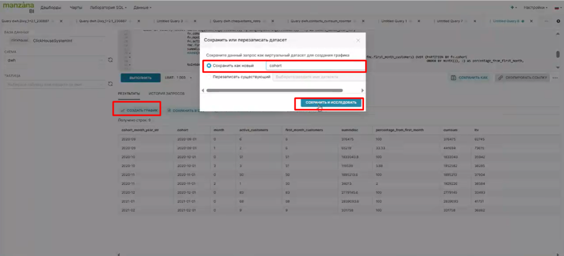Go to 'Чарты' in top menu
Screen dimensions: 564x256
tap(76, 8)
